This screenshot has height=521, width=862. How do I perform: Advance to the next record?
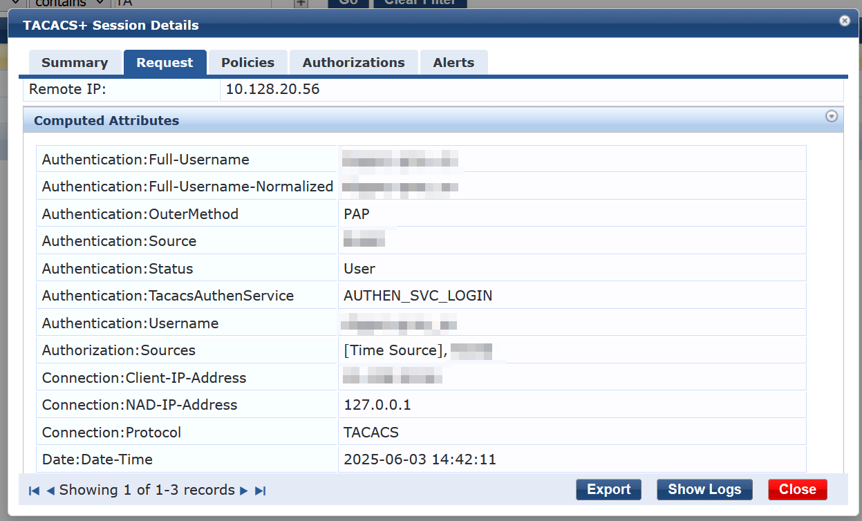click(243, 490)
